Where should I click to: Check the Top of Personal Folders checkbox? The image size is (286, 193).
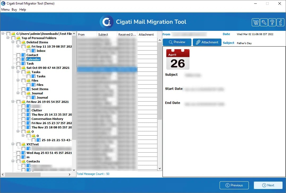click(x=13, y=38)
